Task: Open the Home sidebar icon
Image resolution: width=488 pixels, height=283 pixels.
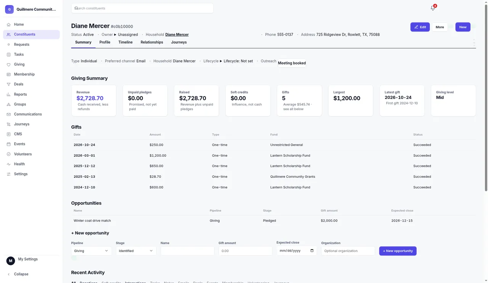Action: pos(8,24)
